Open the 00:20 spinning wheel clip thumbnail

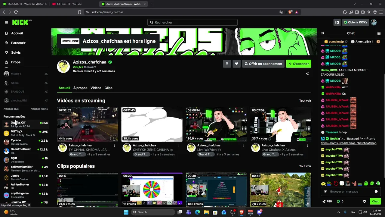coord(152,190)
